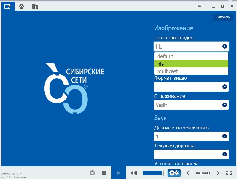This screenshot has height=179, width=237.
Task: Start recording with the record button
Action: 92,173
